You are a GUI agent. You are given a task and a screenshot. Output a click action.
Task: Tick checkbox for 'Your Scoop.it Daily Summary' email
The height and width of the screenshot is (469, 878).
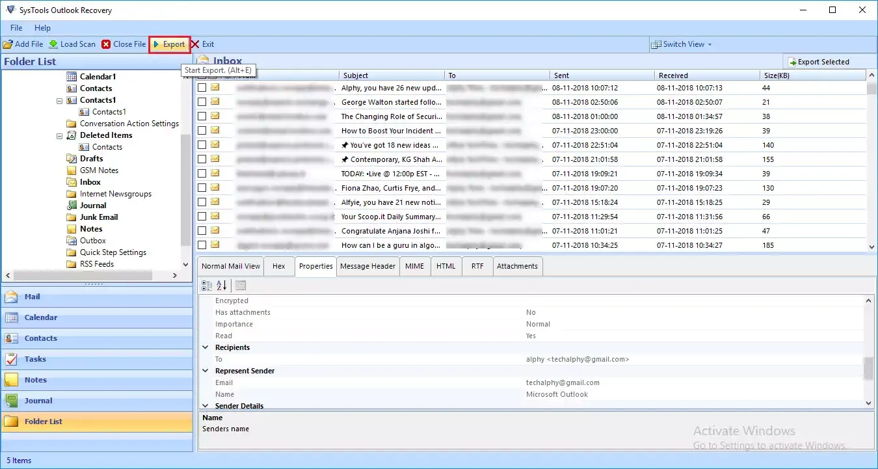coord(202,217)
